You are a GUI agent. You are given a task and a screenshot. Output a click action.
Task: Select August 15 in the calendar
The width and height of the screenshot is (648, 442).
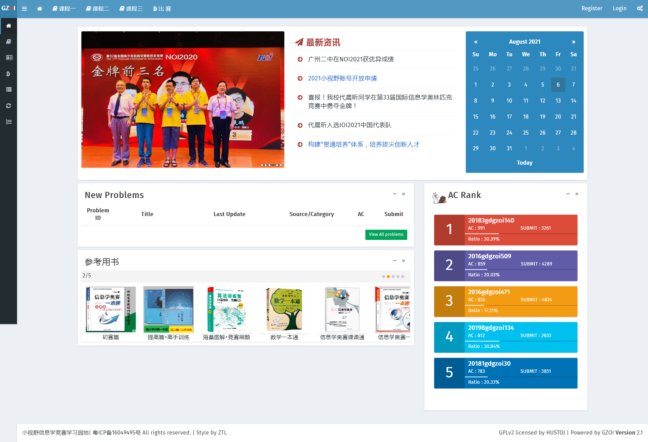[476, 117]
